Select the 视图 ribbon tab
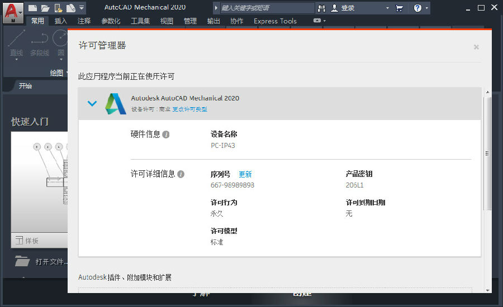The height and width of the screenshot is (307, 503). point(167,21)
